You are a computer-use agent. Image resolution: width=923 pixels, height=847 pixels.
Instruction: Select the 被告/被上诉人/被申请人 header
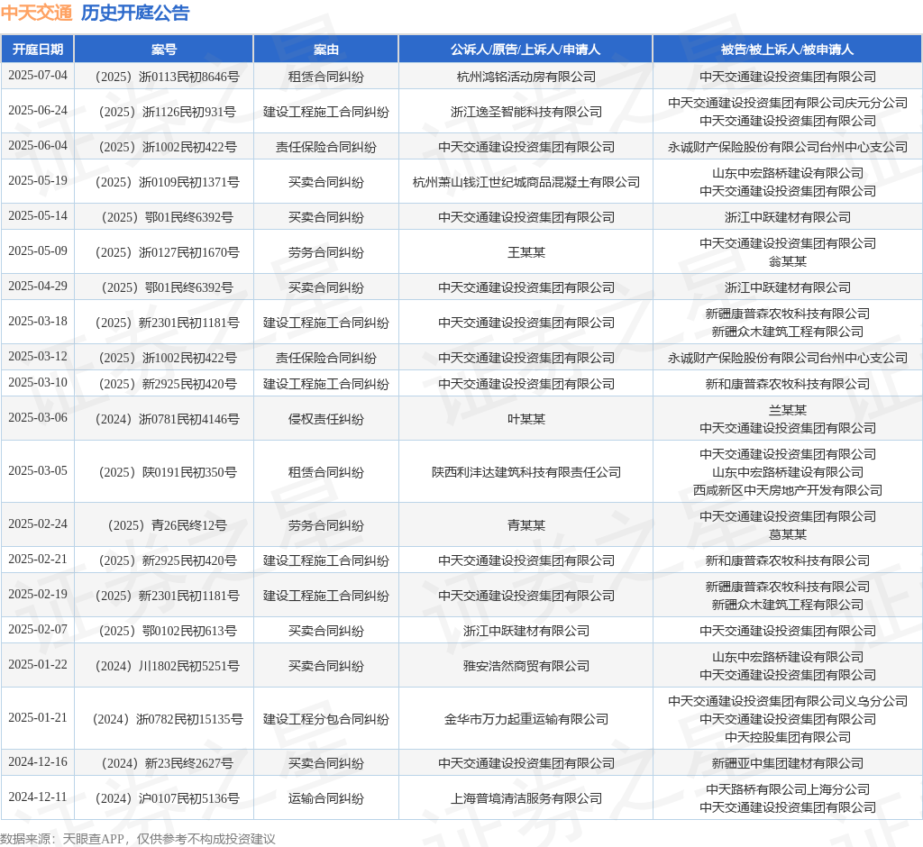click(x=787, y=50)
